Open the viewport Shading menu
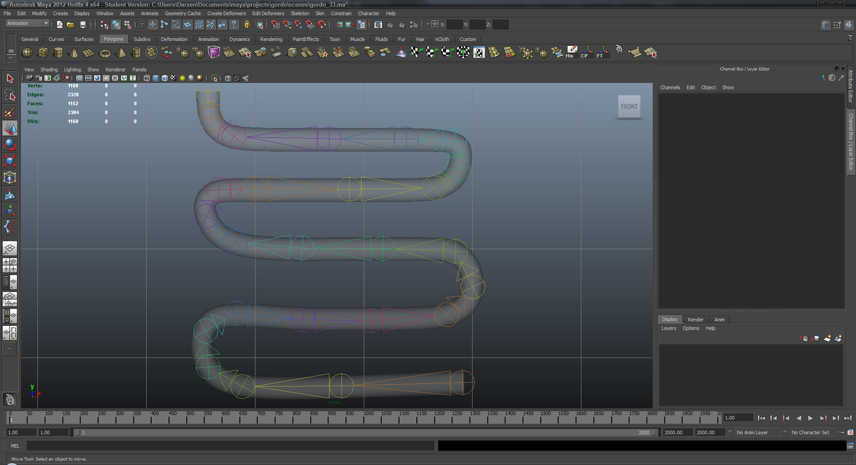The width and height of the screenshot is (856, 465). tap(49, 70)
